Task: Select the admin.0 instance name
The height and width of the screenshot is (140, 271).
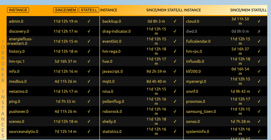Action: pyautogui.click(x=16, y=21)
